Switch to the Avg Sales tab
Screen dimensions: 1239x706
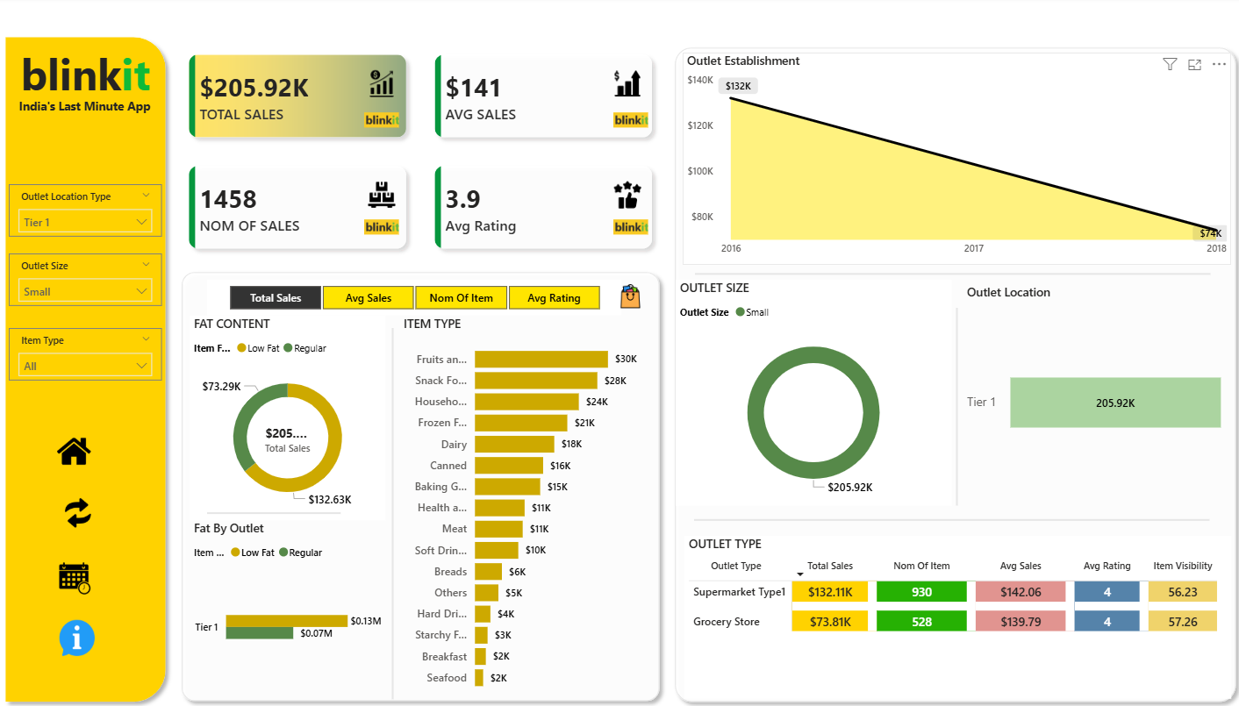pos(369,297)
